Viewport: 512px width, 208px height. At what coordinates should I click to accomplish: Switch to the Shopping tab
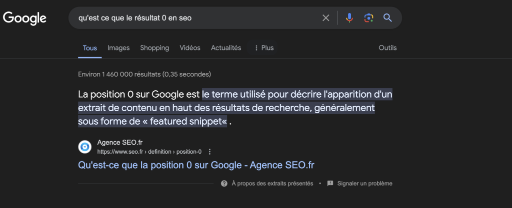154,48
